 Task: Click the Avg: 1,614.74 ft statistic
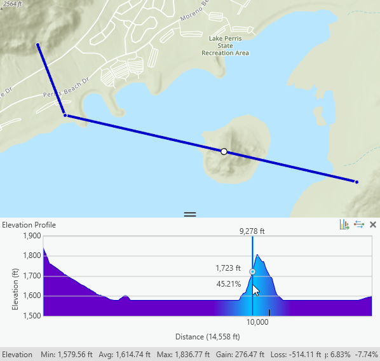click(x=125, y=355)
